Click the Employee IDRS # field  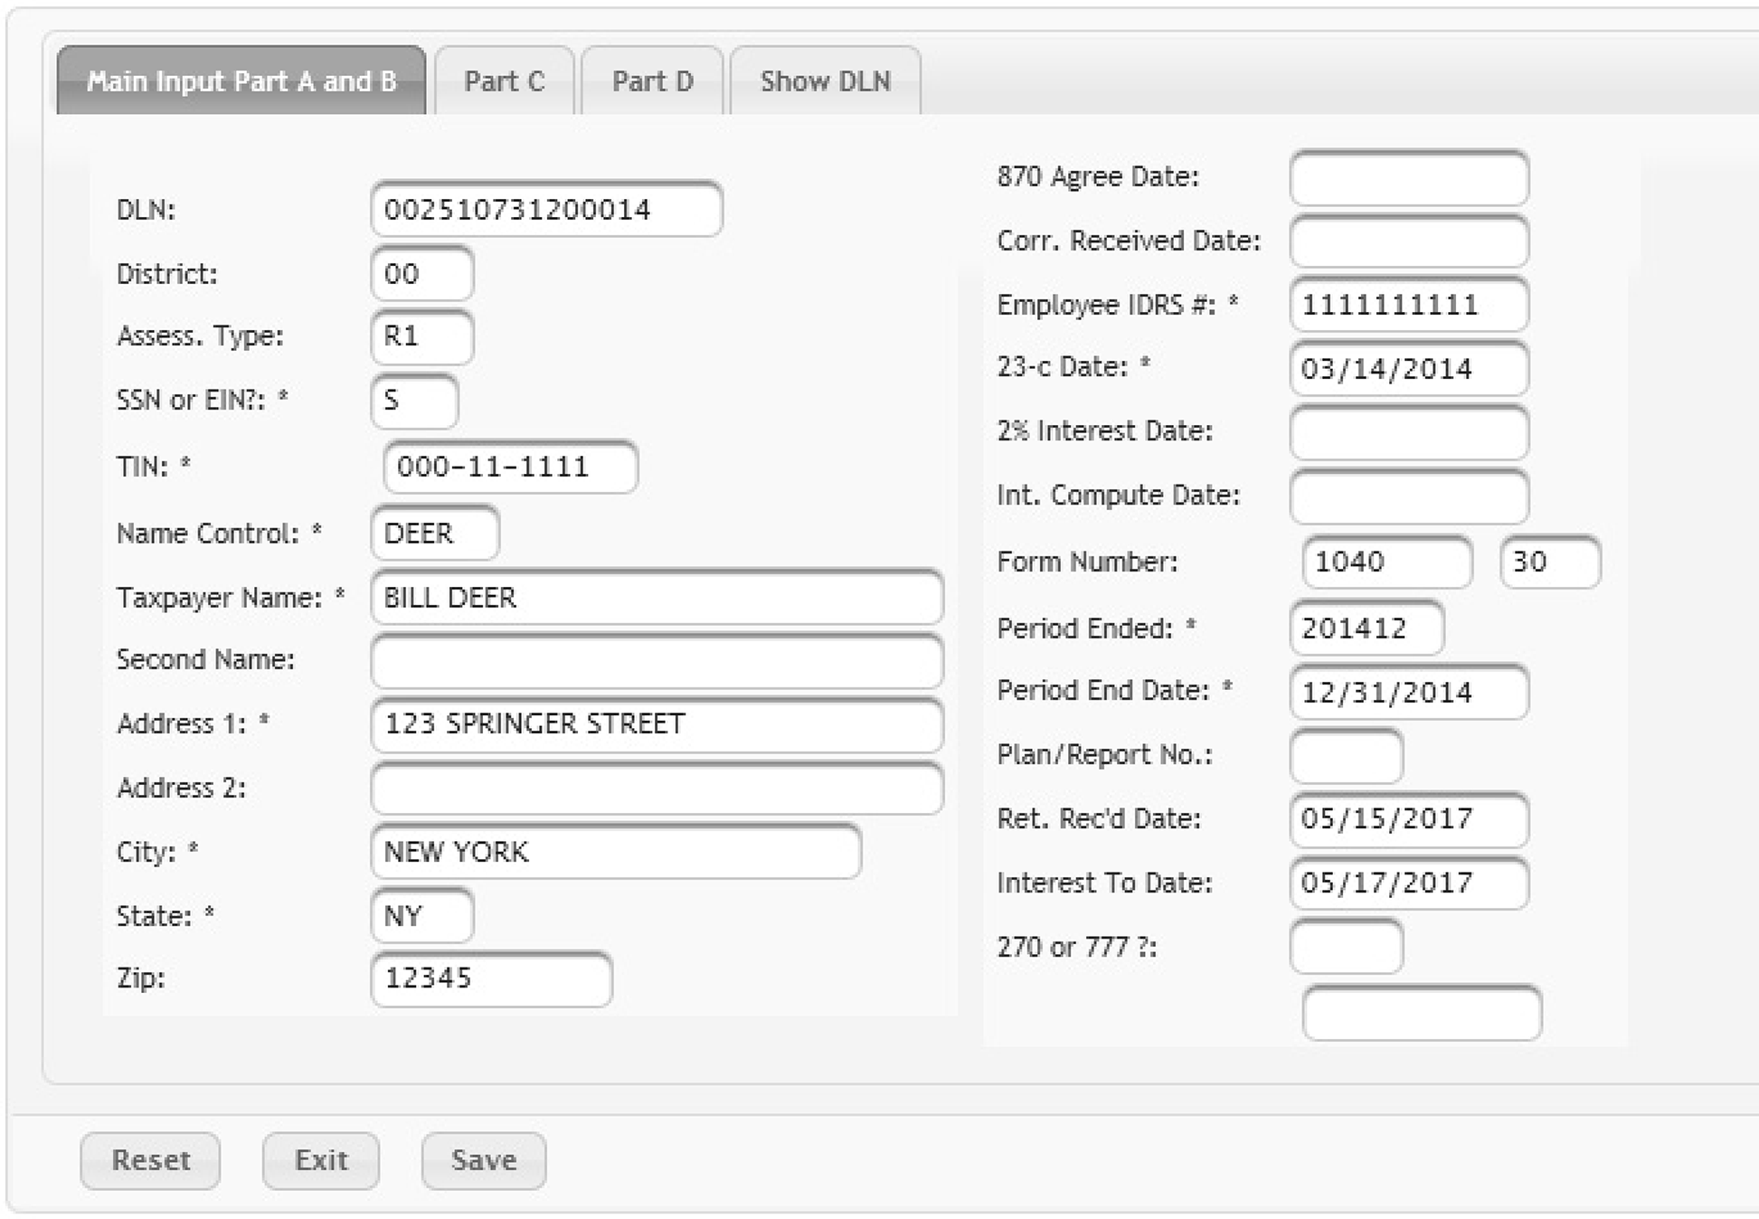[1408, 306]
